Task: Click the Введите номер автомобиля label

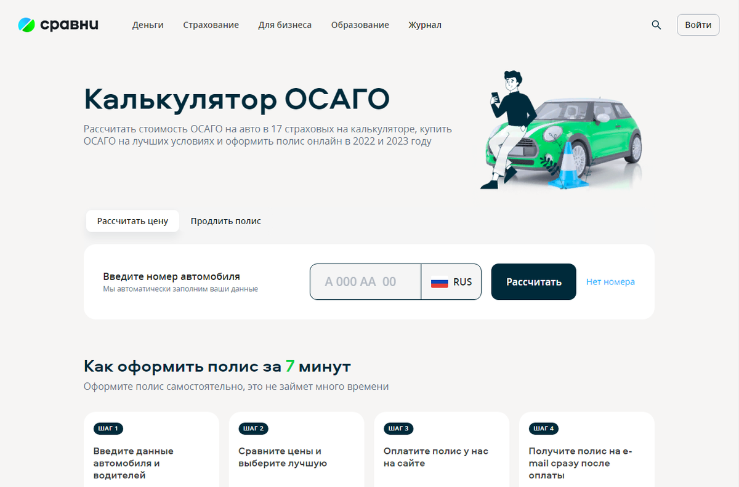Action: [x=171, y=276]
